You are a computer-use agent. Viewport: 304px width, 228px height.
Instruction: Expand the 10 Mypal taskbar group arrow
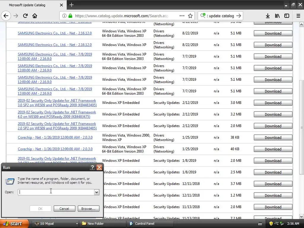[x=77, y=224]
